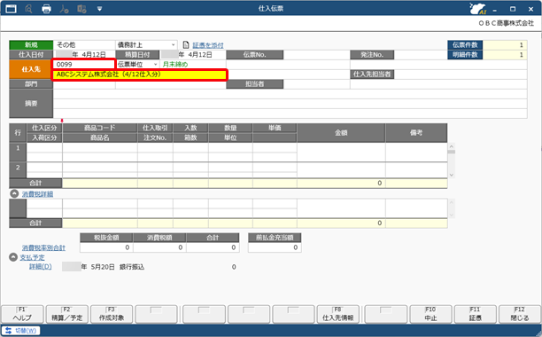
Task: Click the 担当者 input field
Action: [x=316, y=84]
